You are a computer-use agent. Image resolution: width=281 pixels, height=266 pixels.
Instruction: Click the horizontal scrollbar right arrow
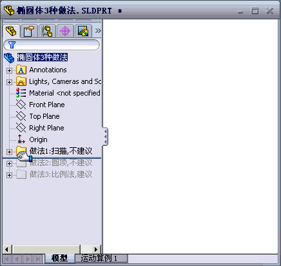point(96,249)
